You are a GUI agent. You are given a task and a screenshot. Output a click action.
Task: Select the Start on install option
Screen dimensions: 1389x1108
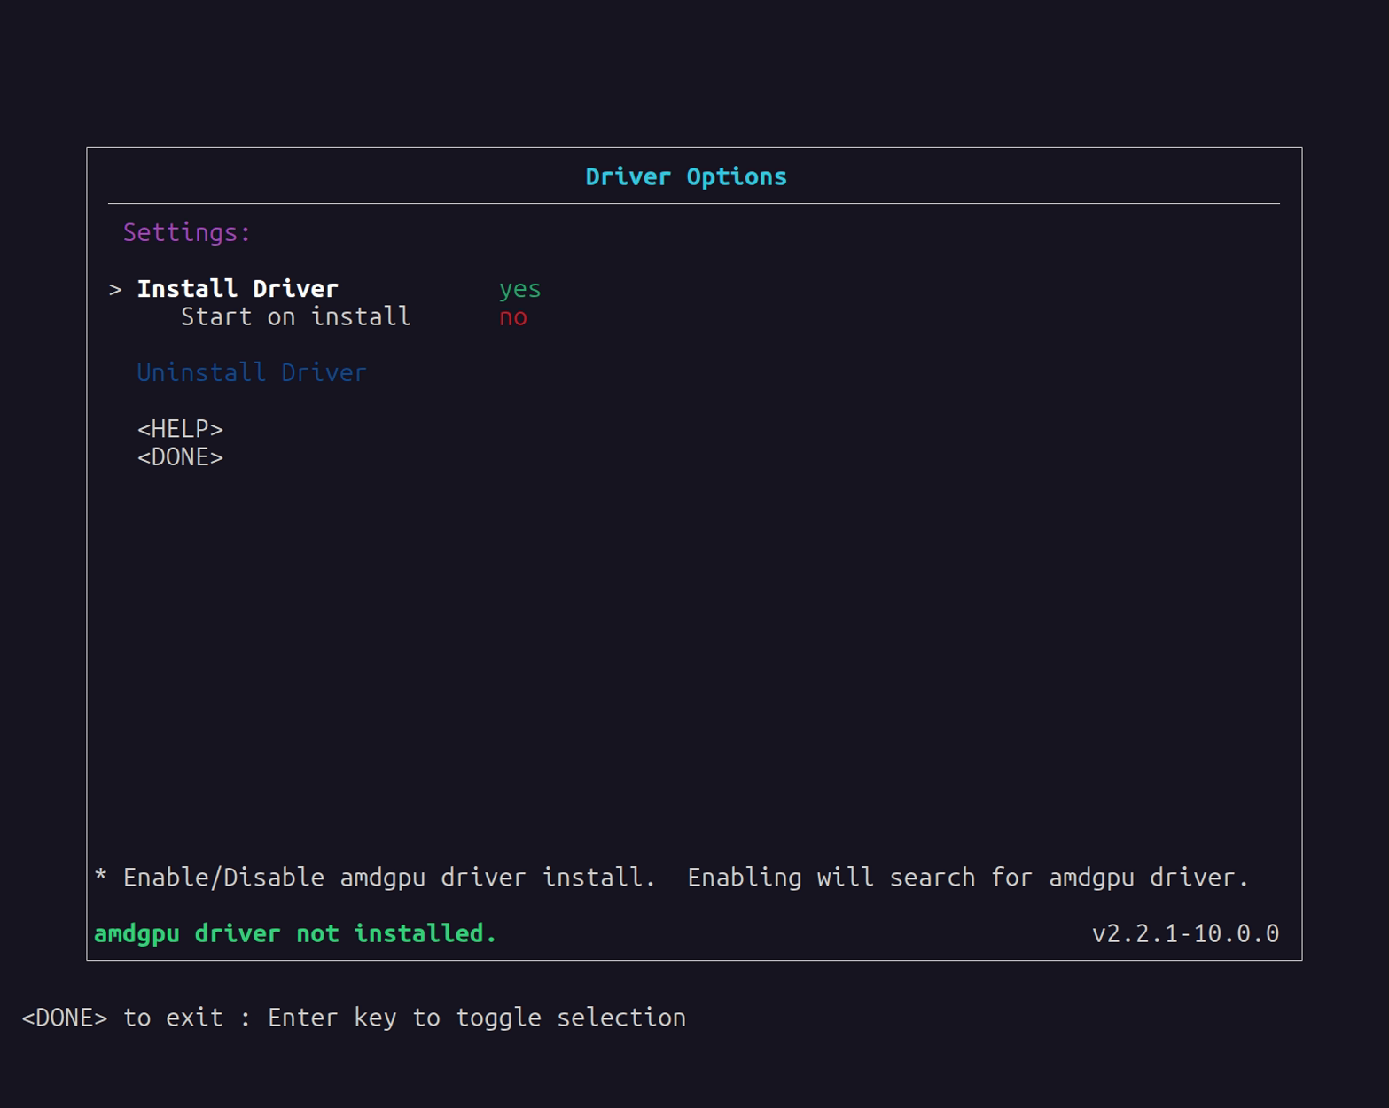click(x=295, y=317)
